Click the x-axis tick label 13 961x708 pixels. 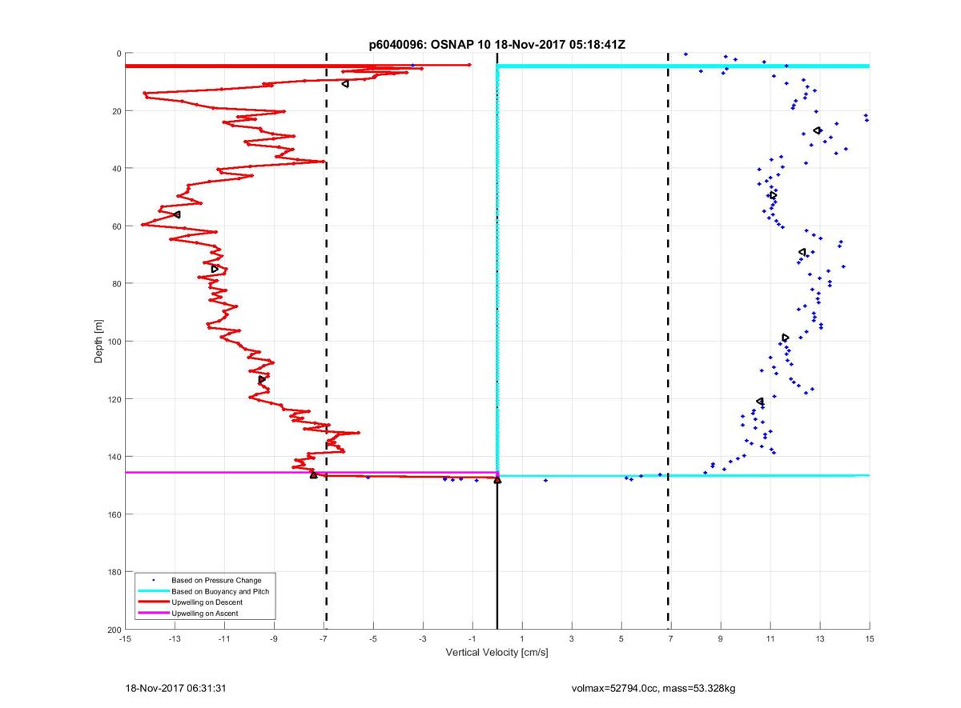(x=820, y=638)
